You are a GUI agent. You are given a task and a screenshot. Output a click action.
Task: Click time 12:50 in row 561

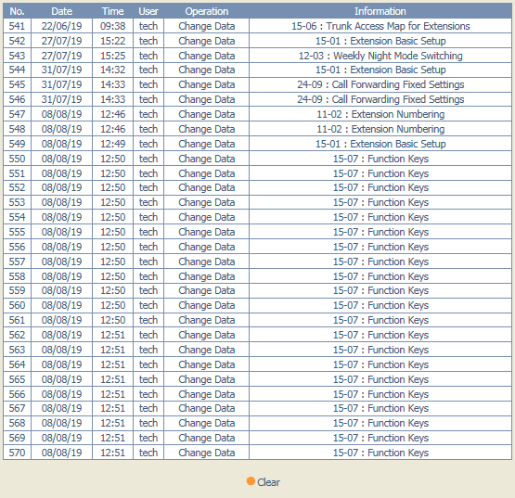[112, 320]
